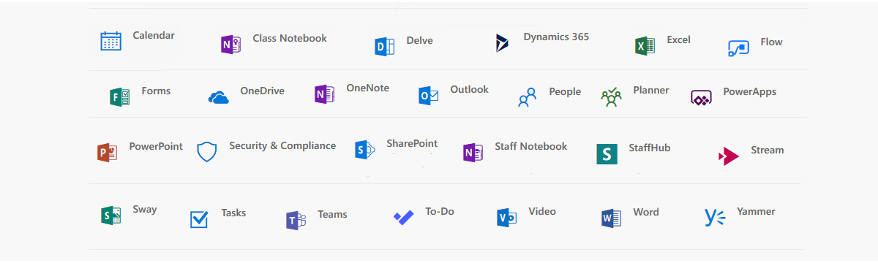Open the OneDrive cloud icon
Viewport: 878px width, 263px height.
coord(219,97)
